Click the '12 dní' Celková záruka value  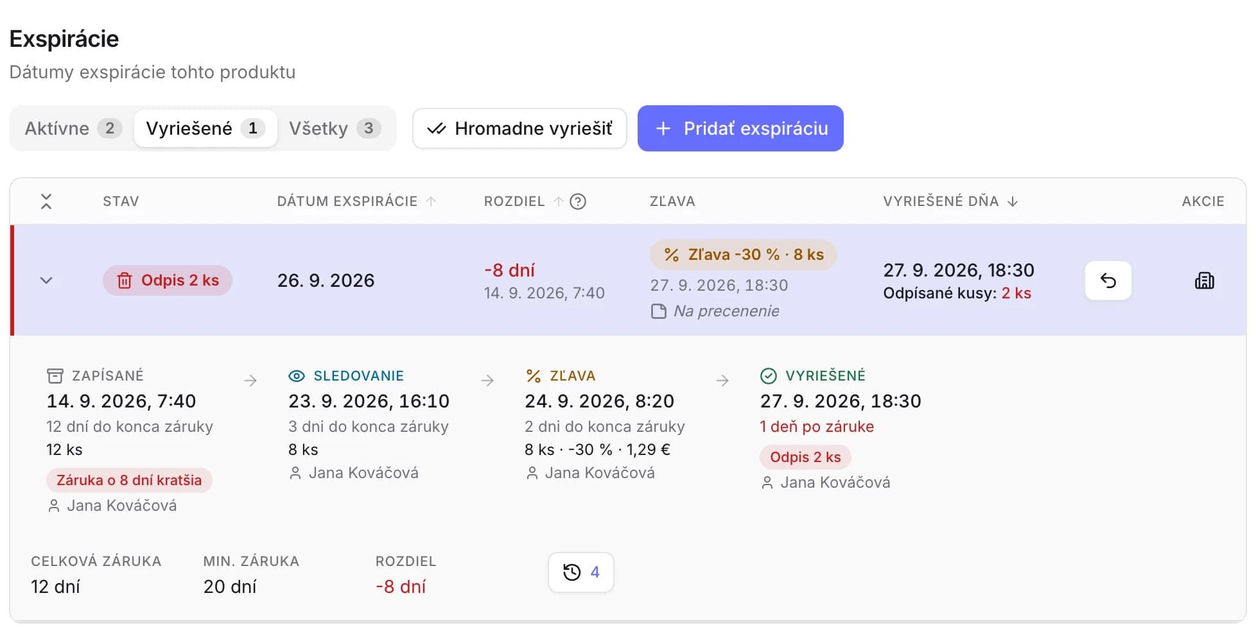55,587
